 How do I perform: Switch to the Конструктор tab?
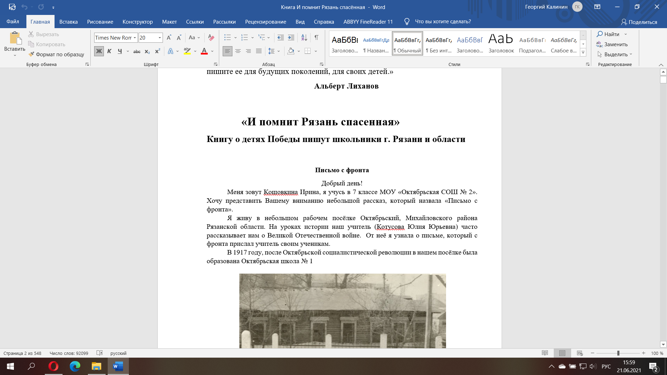(138, 22)
